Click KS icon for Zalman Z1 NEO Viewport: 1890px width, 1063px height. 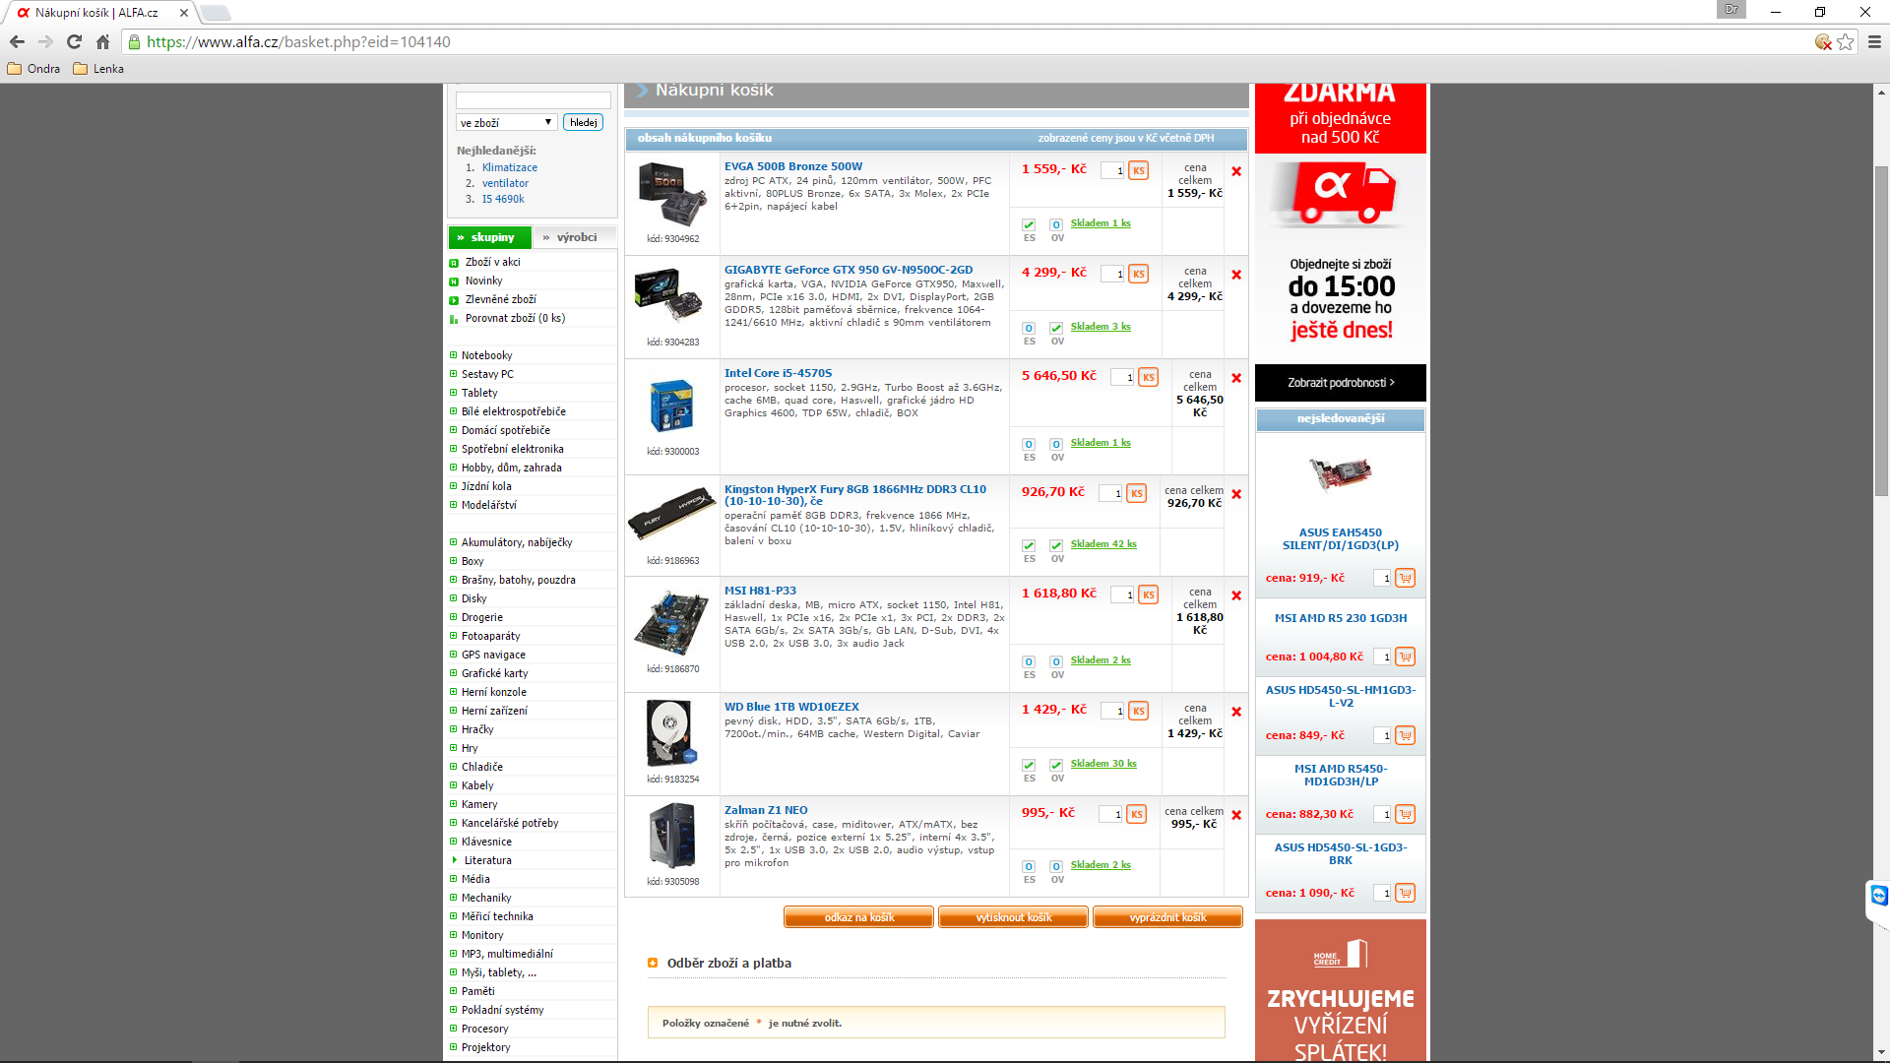(x=1137, y=814)
